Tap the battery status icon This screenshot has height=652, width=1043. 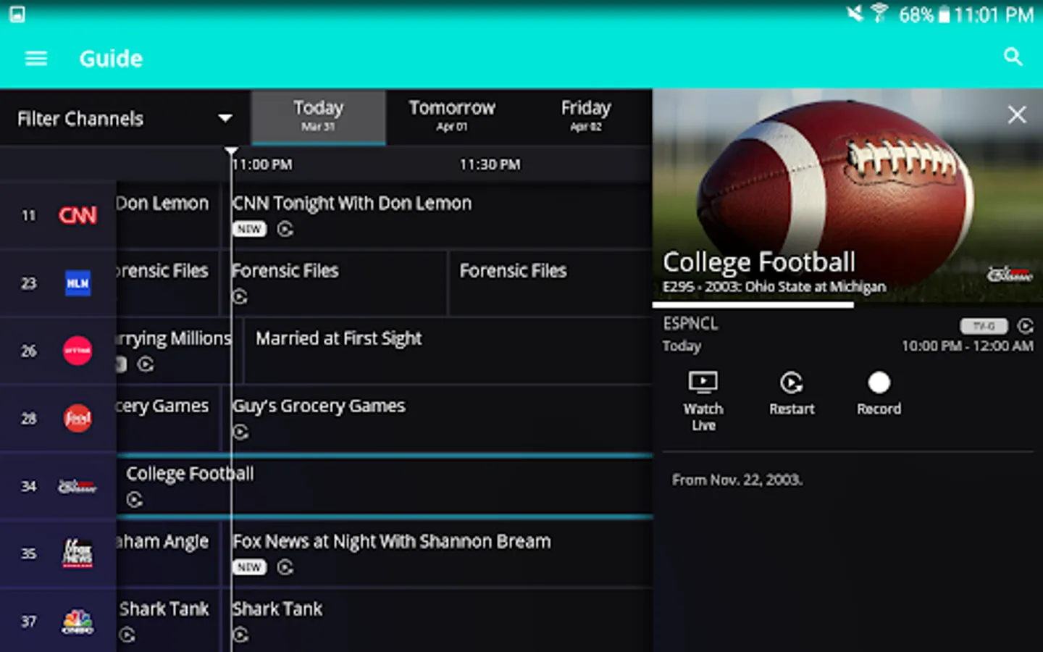point(944,14)
